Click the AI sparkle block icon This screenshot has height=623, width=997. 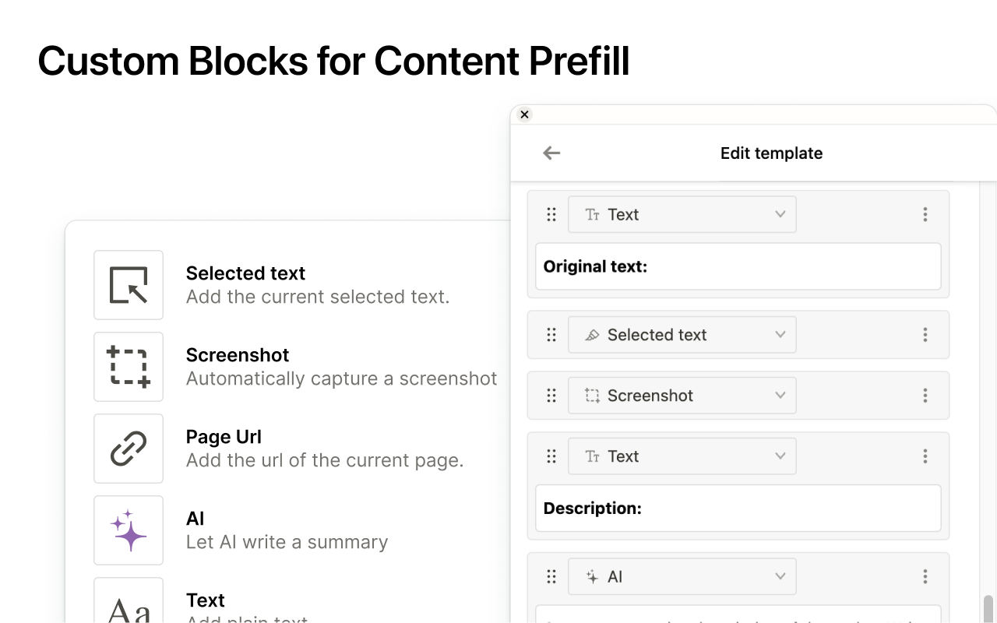tap(129, 530)
